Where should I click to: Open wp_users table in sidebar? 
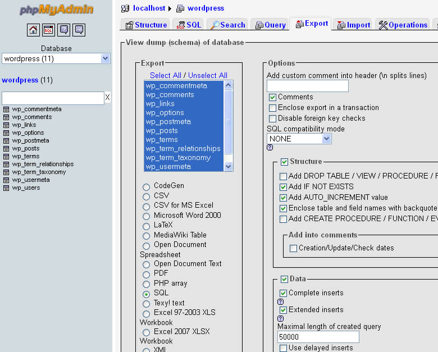[x=26, y=188]
